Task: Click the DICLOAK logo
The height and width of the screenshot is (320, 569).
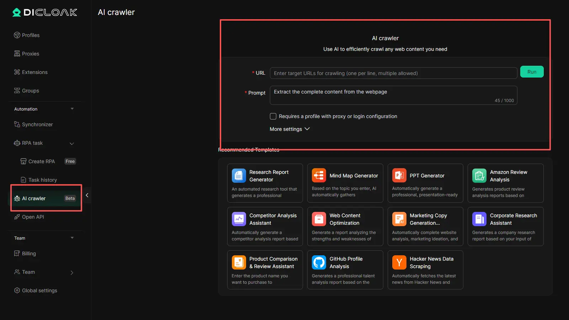Action: click(x=45, y=12)
